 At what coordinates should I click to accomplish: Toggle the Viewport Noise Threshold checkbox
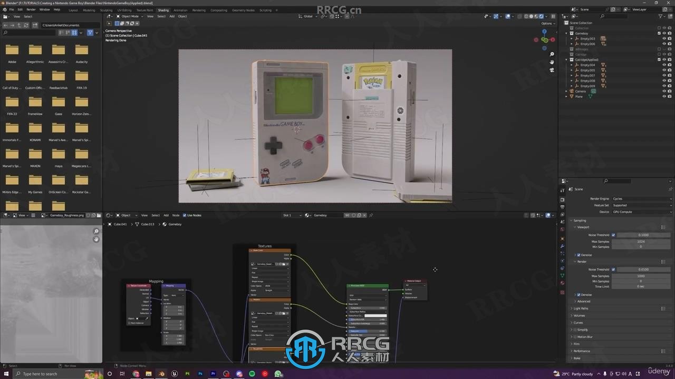point(613,235)
